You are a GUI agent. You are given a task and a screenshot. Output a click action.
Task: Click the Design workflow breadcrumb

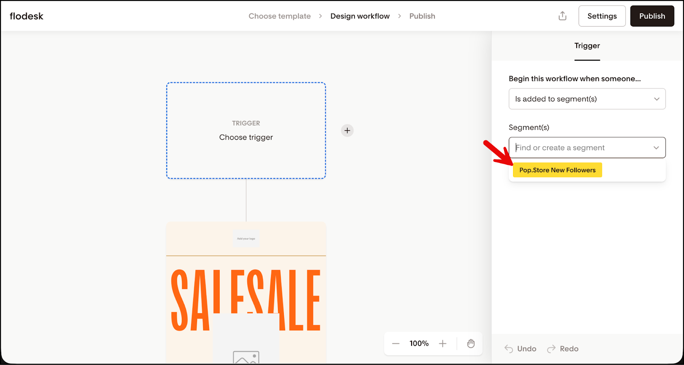click(x=360, y=16)
